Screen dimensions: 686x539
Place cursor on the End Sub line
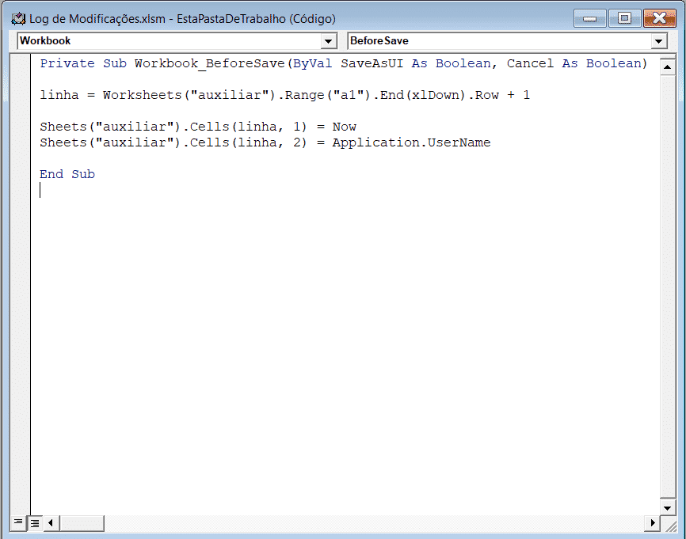coord(67,174)
